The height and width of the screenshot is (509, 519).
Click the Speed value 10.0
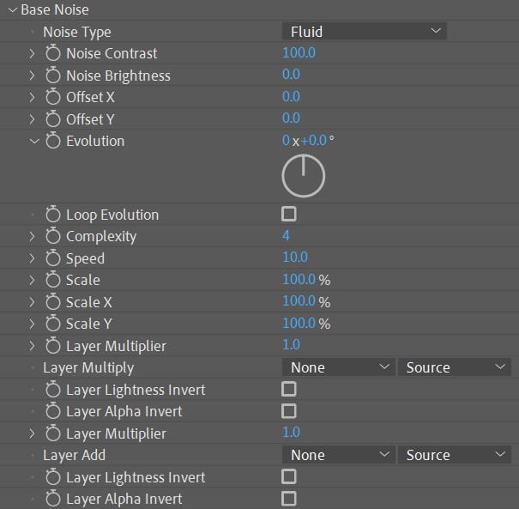click(295, 258)
